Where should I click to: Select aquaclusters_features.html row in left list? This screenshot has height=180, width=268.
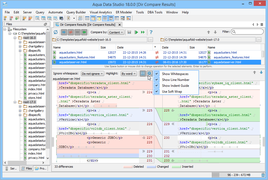(x=77, y=57)
